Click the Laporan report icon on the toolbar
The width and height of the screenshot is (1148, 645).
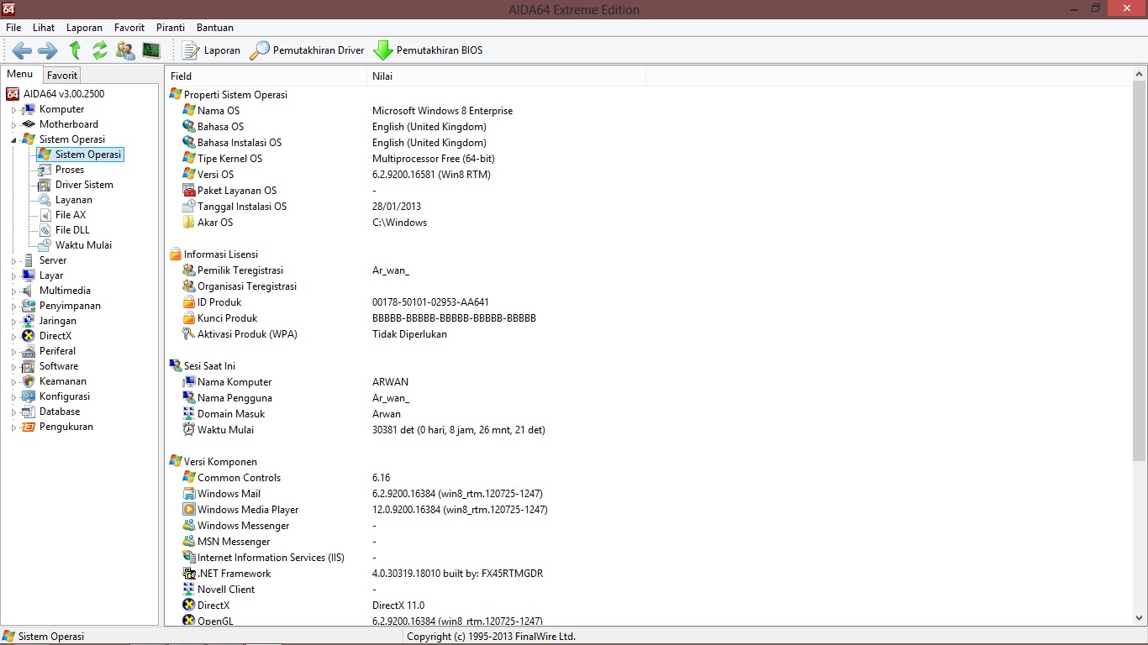click(210, 50)
